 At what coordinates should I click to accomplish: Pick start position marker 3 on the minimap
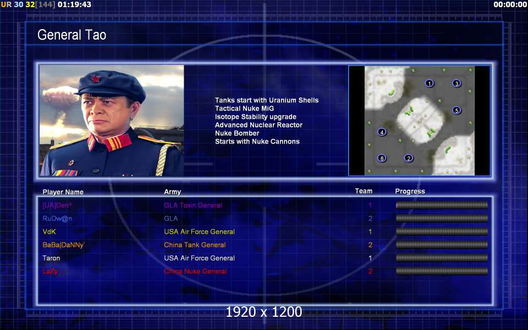[457, 83]
